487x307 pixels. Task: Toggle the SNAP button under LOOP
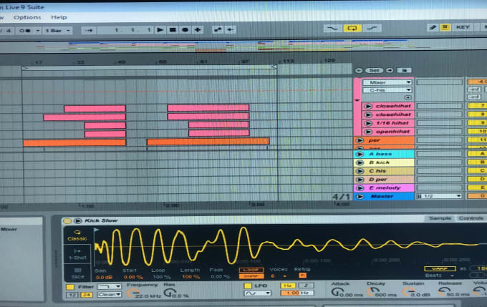click(251, 276)
